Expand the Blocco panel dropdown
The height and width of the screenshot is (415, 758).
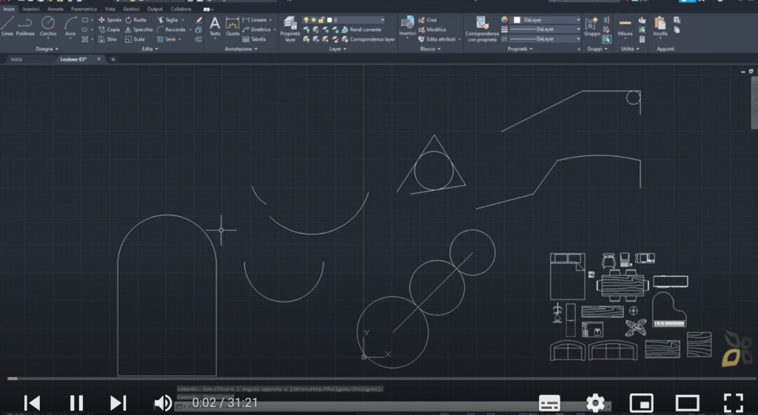point(430,49)
